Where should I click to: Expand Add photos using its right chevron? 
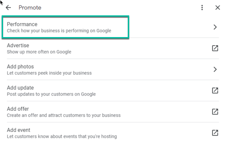pos(215,69)
